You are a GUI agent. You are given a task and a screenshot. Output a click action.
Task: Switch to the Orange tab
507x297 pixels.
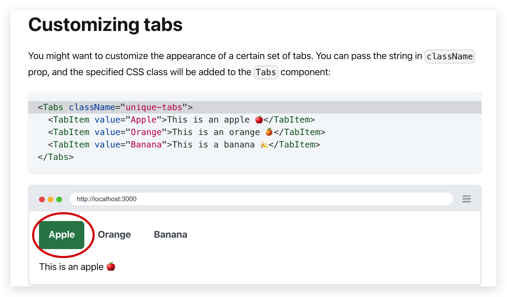point(114,235)
